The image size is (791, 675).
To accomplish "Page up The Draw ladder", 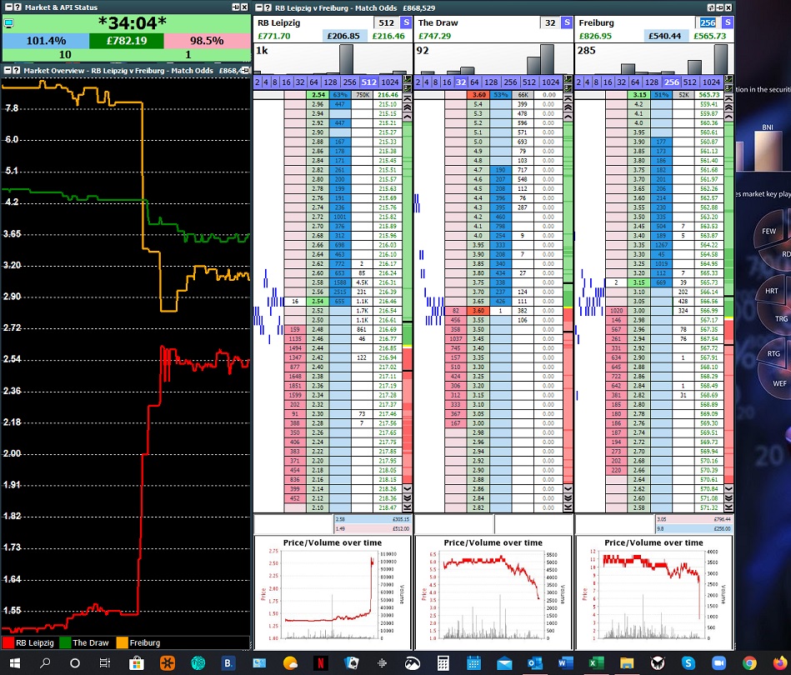I will tap(568, 107).
